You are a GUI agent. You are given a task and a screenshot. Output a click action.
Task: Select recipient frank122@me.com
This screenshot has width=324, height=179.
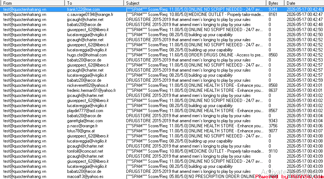click(83, 9)
